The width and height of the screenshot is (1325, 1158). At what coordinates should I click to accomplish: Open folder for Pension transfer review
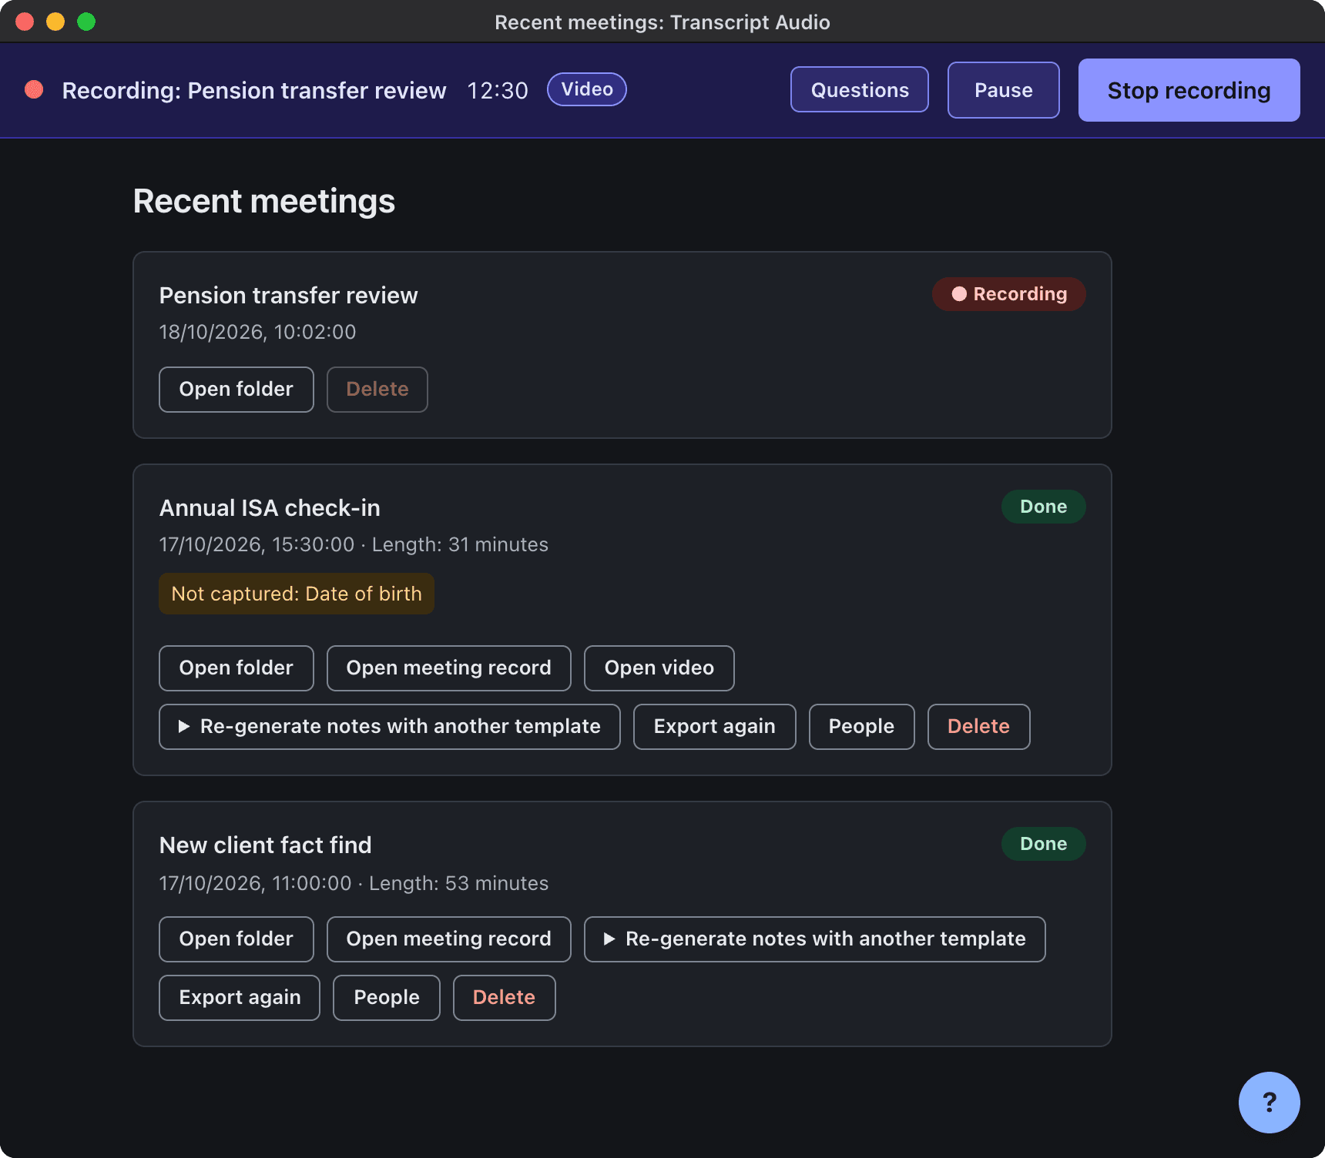click(x=236, y=390)
